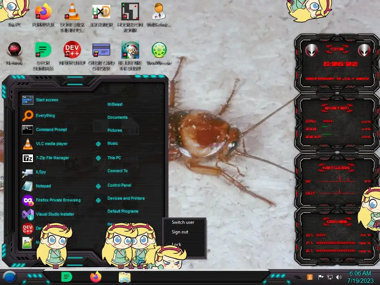
Task: Click the volume speaker tray icon
Action: tap(339, 277)
